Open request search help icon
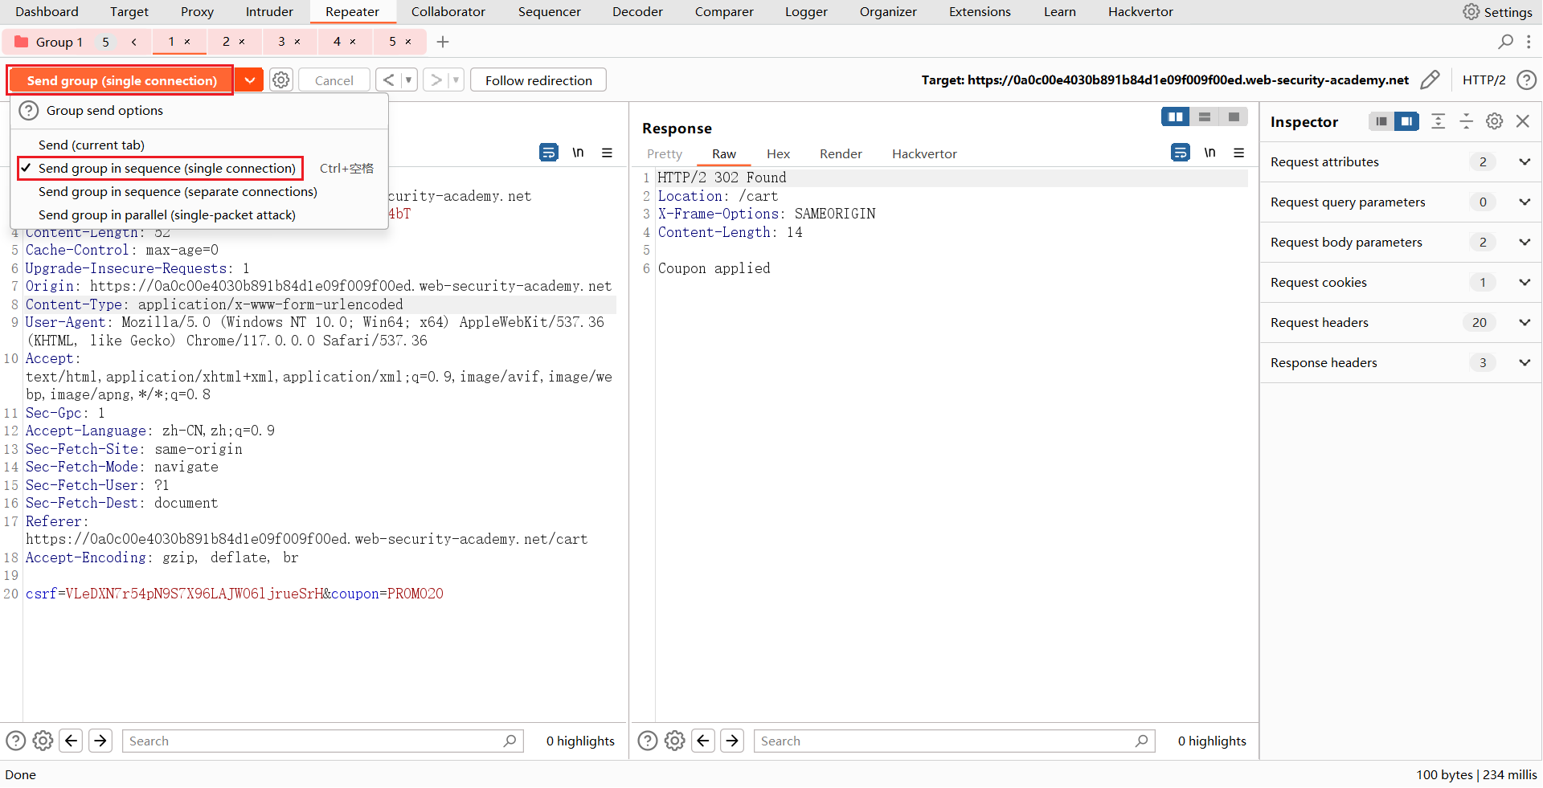Viewport: 1543px width, 788px height. point(16,741)
